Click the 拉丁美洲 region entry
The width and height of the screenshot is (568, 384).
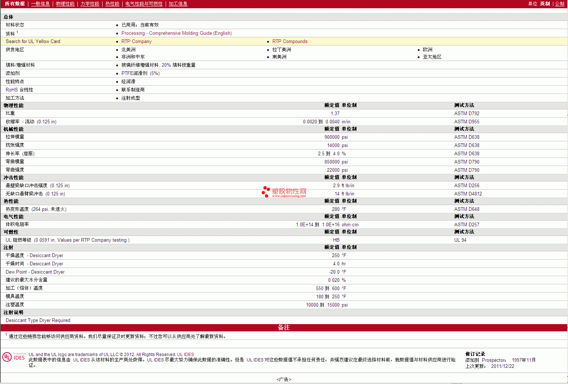pos(281,49)
